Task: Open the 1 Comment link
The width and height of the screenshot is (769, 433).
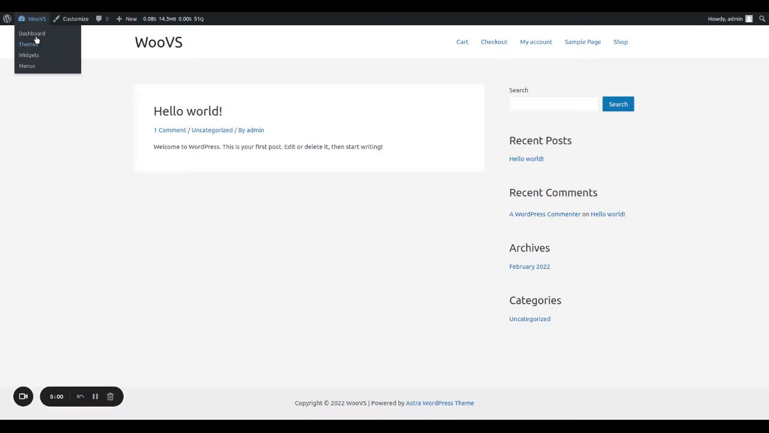Action: 170,130
